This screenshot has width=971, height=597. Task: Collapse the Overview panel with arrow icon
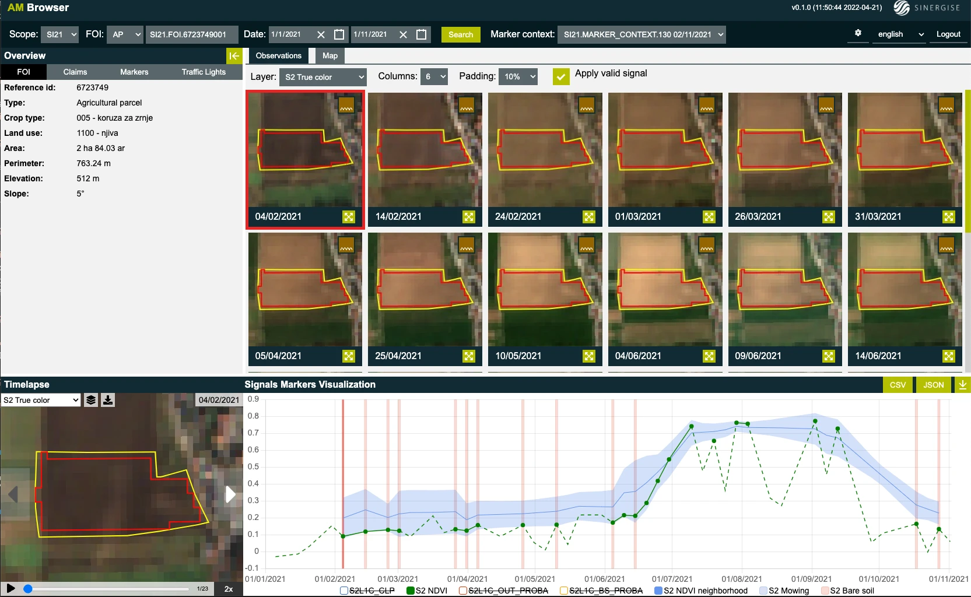point(234,56)
